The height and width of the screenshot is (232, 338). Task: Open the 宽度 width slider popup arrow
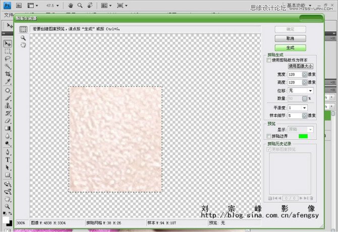(x=305, y=74)
